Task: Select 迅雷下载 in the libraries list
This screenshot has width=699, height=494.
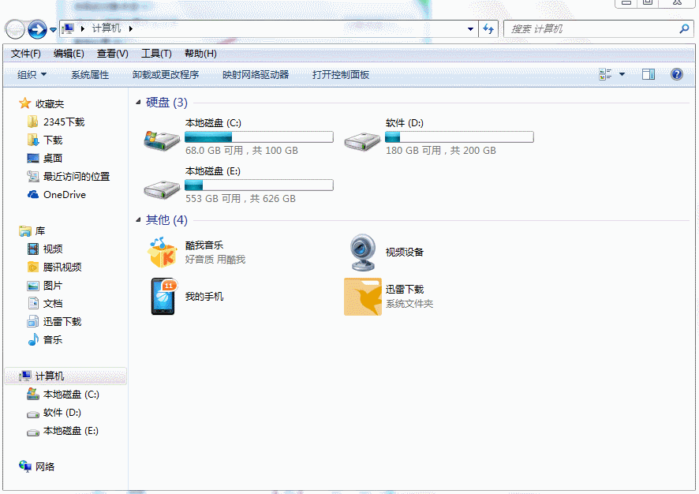Action: pos(62,322)
